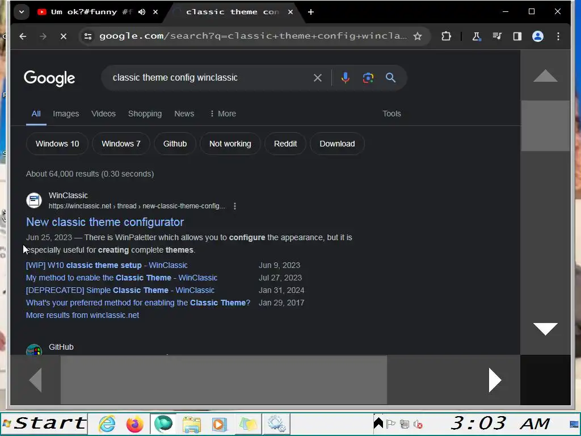Open the Extensions puzzle icon
The image size is (581, 436).
[x=446, y=36]
